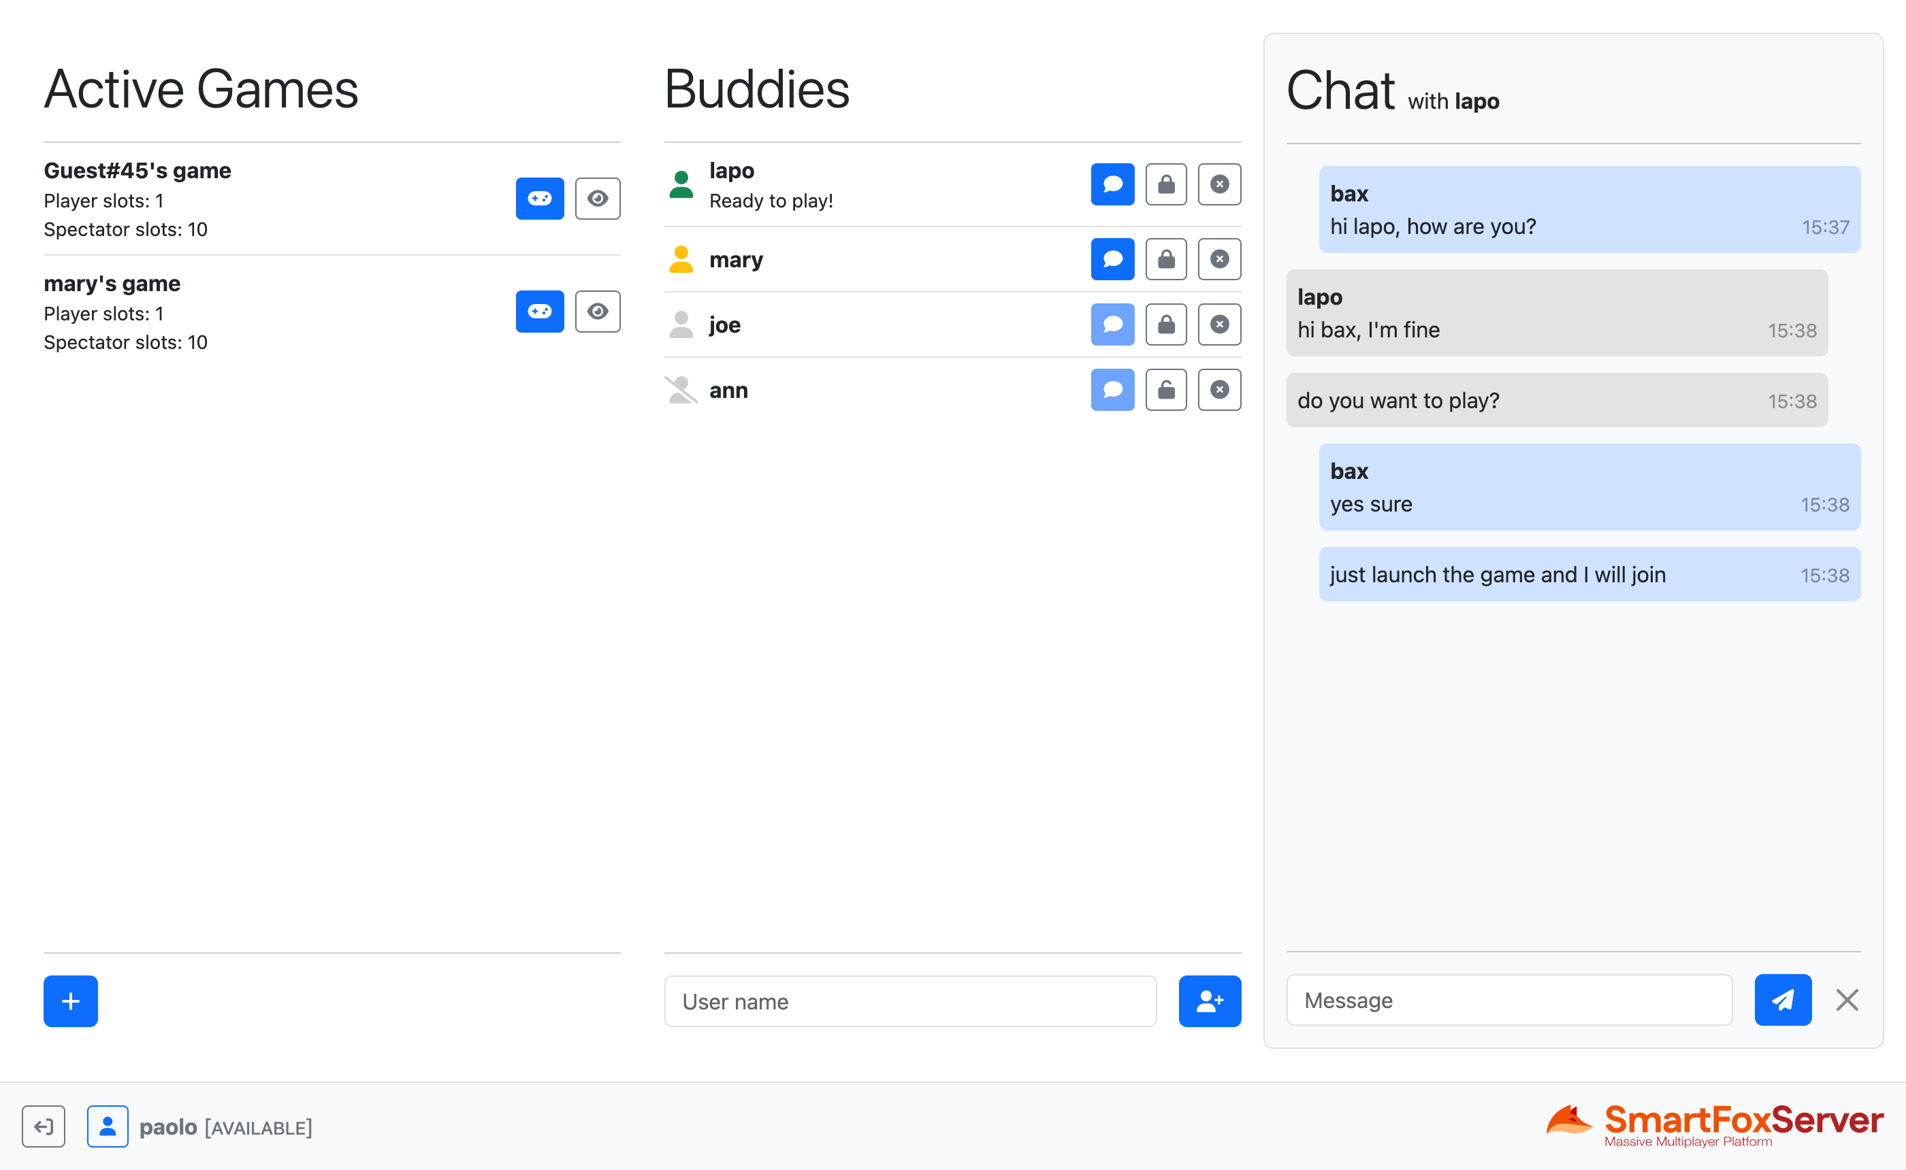Join Guest#45's game as player

(x=540, y=199)
